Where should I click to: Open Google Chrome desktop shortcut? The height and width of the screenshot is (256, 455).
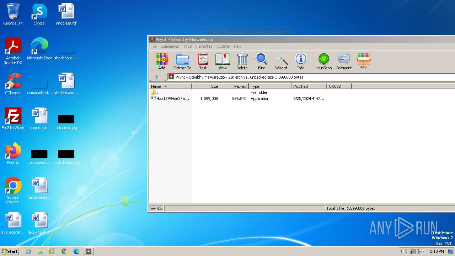coord(13,191)
